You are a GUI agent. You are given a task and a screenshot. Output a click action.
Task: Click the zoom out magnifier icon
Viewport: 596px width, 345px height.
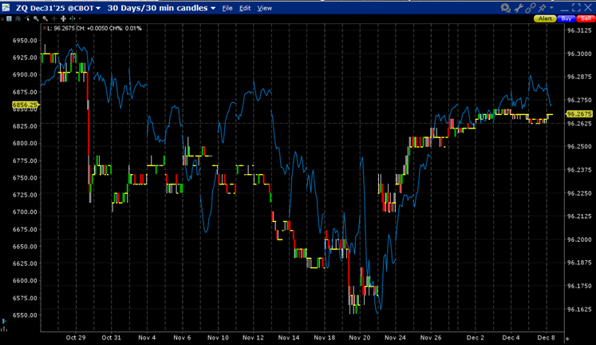(45, 18)
